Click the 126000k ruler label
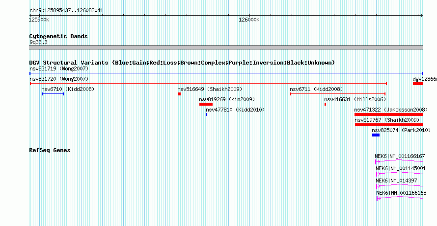The width and height of the screenshot is (437, 226). point(249,20)
